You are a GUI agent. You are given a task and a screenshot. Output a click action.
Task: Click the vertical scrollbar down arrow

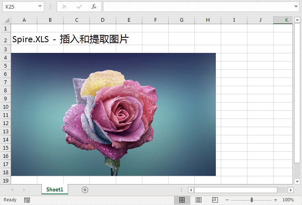point(297,181)
